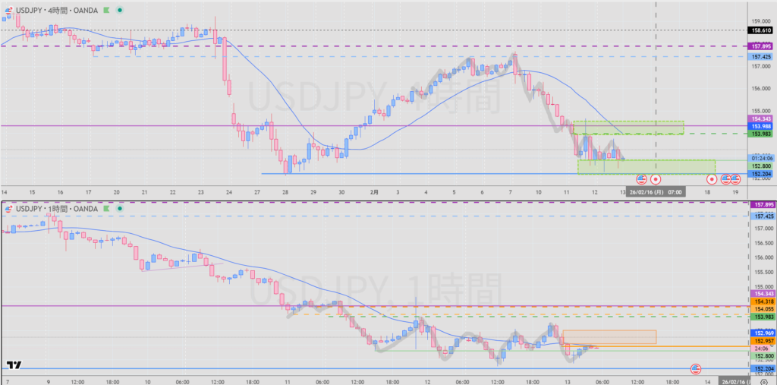Select the orange 154.318 price label
The width and height of the screenshot is (777, 385).
coord(761,301)
